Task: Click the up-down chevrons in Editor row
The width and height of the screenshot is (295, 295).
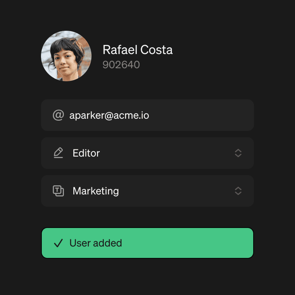Action: tap(238, 153)
